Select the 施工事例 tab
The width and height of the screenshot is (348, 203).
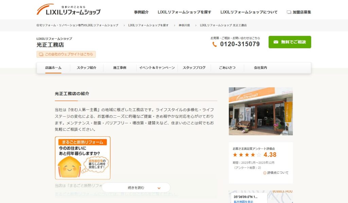(120, 68)
